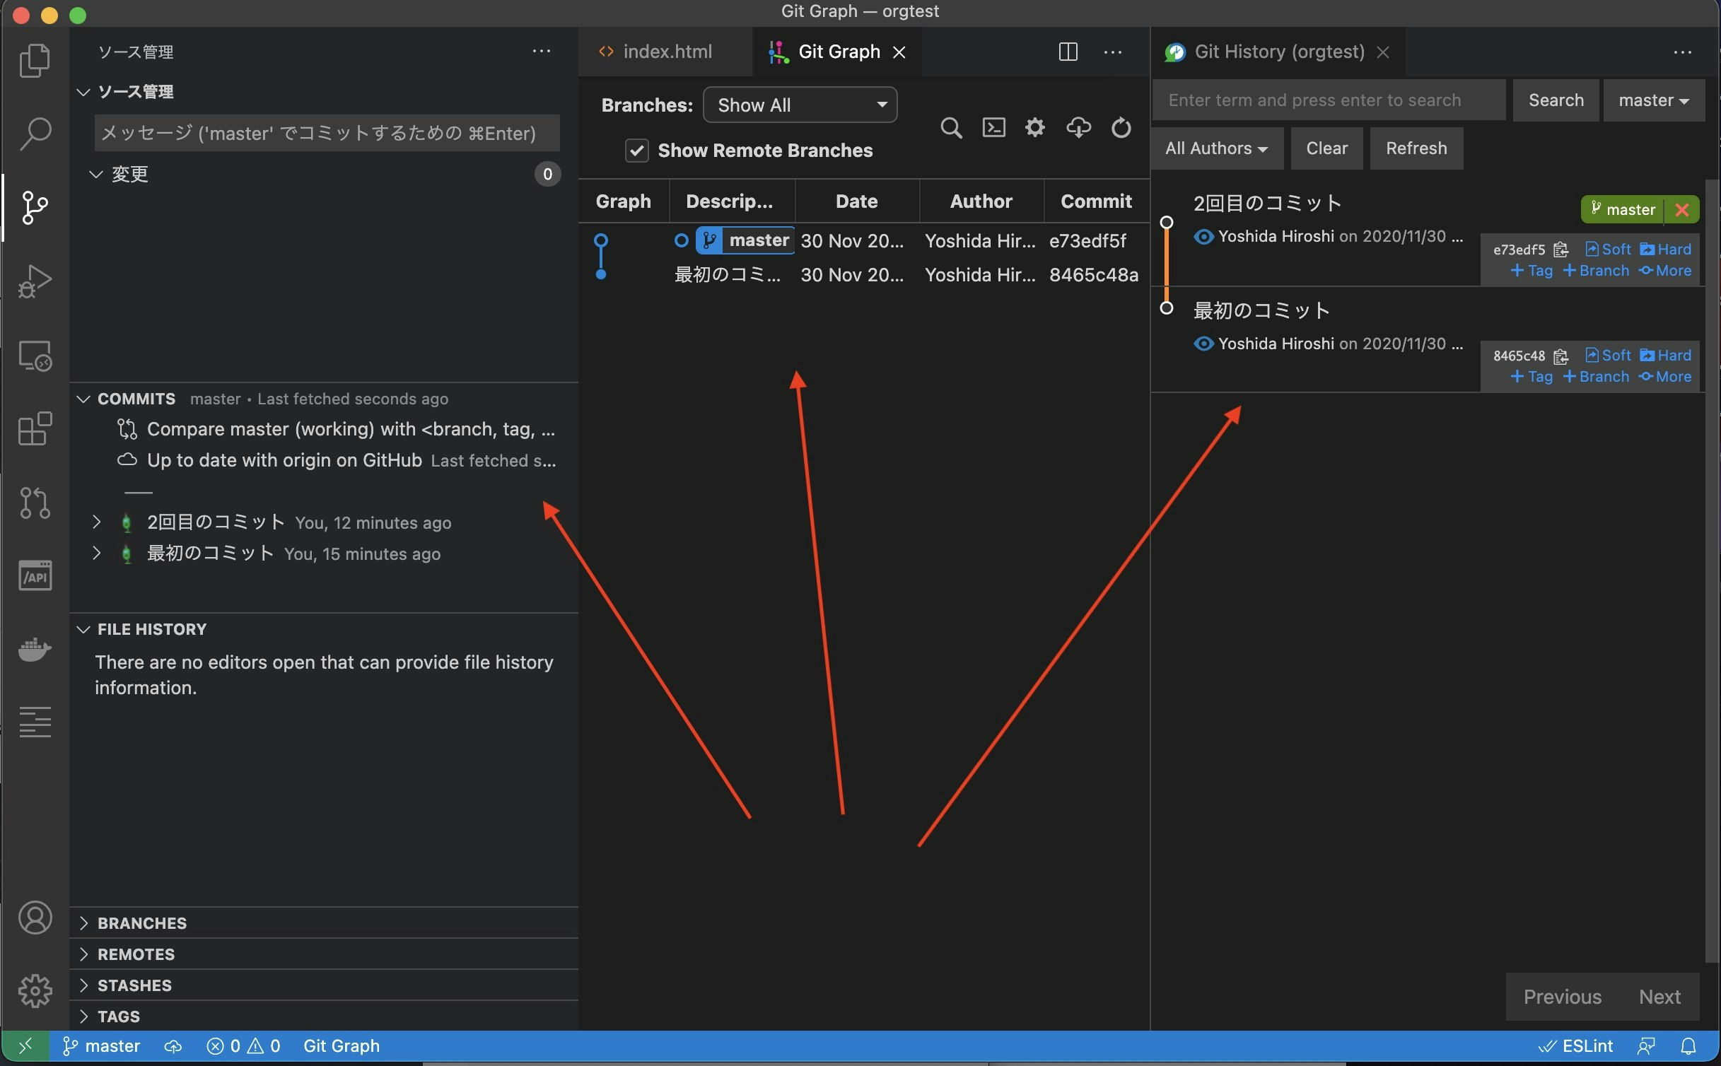Click the Search button in Git History
Viewport: 1721px width, 1066px height.
point(1556,100)
